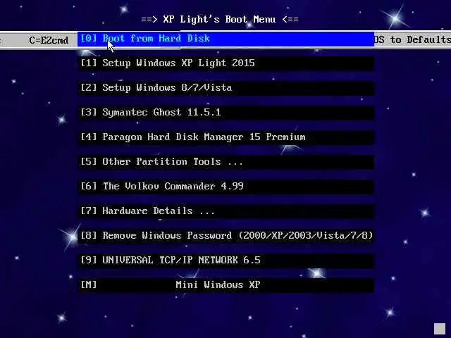Select Setup Windows 8/7/Vista option
The height and width of the screenshot is (338, 451).
click(225, 88)
